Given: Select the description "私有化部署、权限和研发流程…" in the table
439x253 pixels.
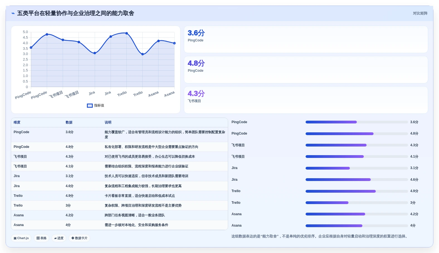Looking at the screenshot, I should pyautogui.click(x=152, y=147).
